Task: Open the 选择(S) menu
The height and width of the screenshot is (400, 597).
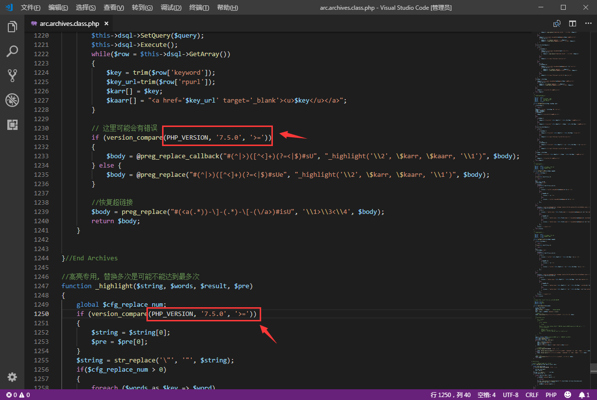Action: pyautogui.click(x=86, y=7)
